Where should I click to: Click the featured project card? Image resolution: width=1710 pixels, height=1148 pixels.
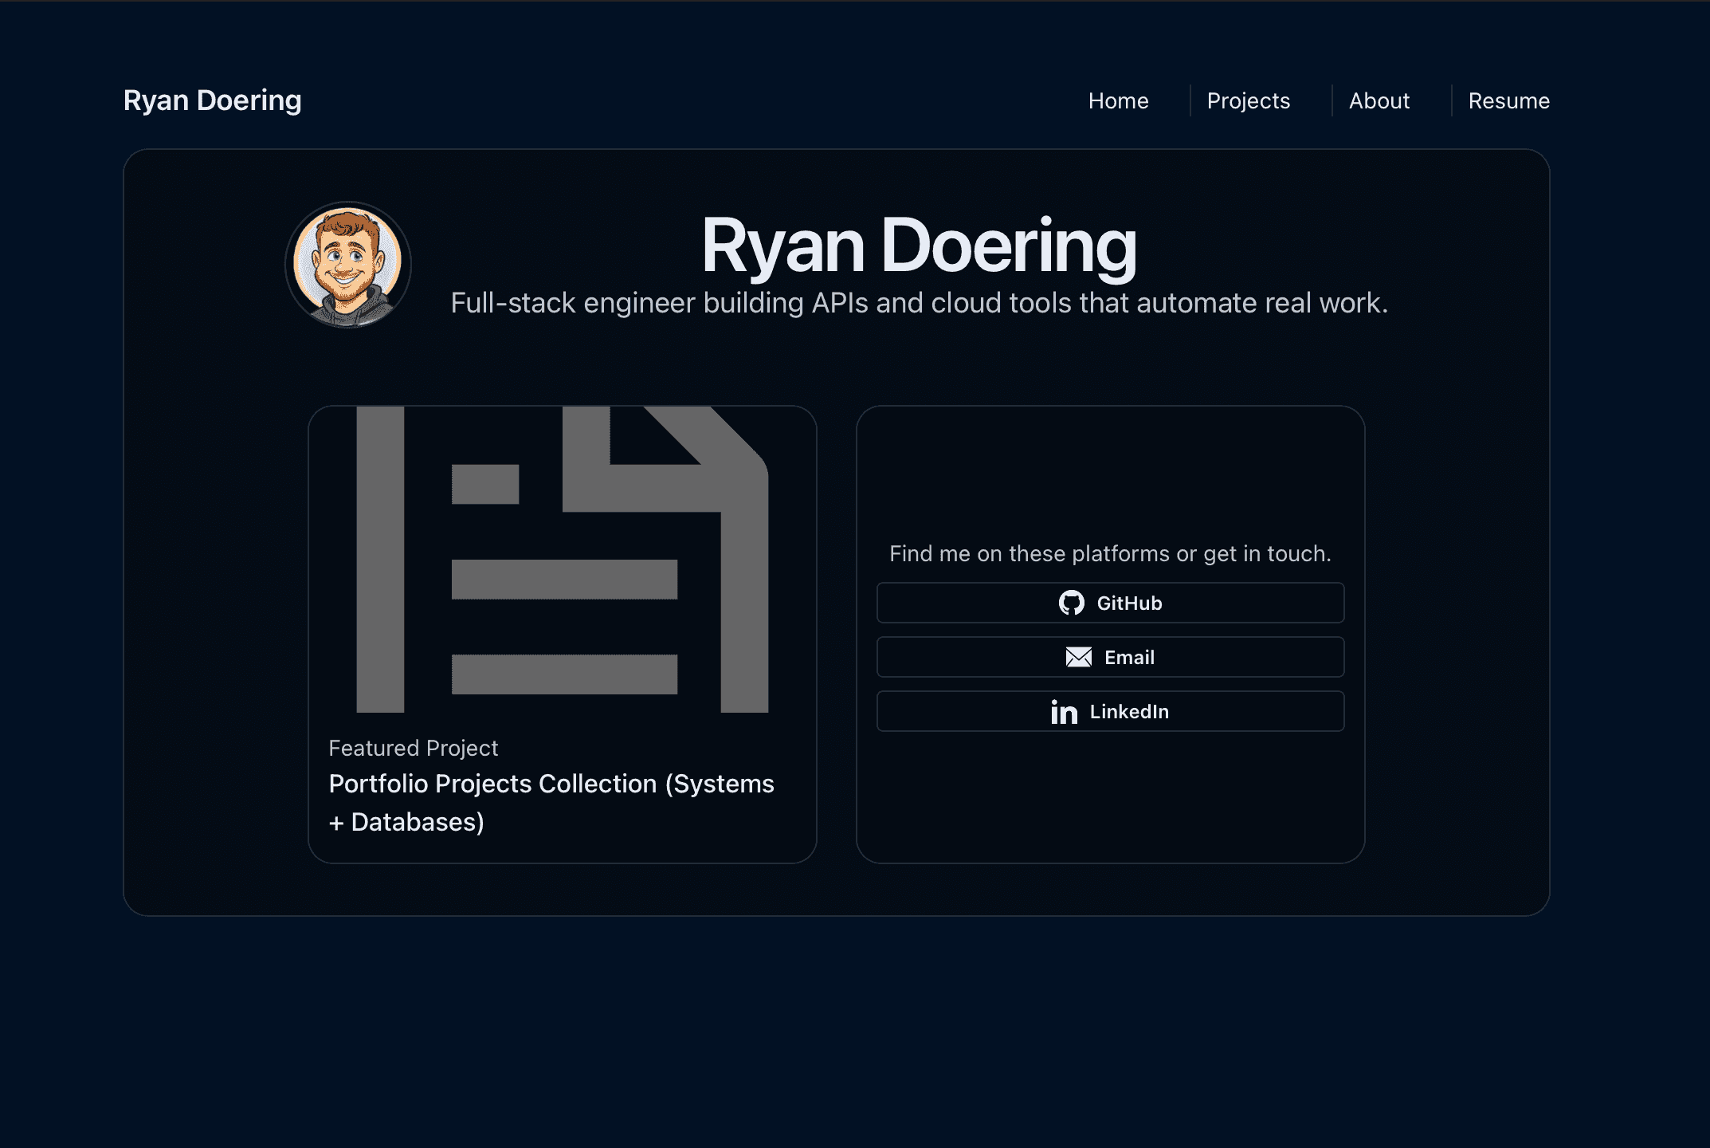coord(562,634)
